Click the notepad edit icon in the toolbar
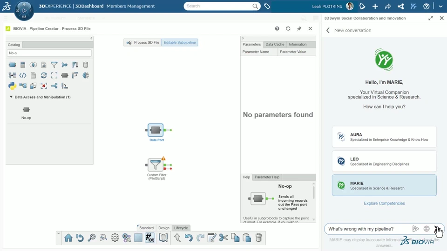Viewport: 447px width, 251px height. [212, 238]
